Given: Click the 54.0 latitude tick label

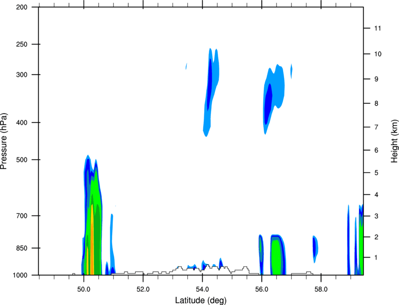Looking at the screenshot, I should click(202, 290).
